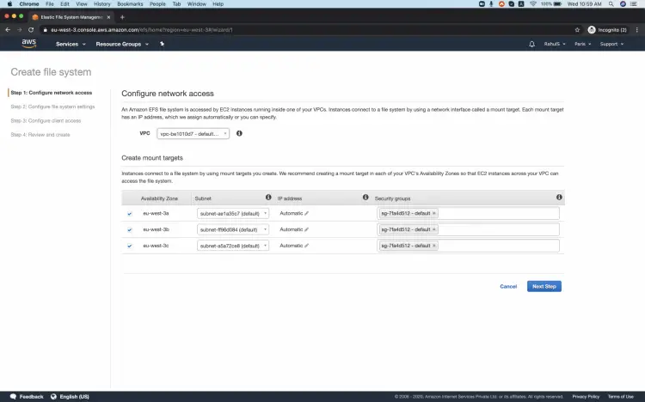
Task: Click the Security groups column info icon
Action: 559,198
